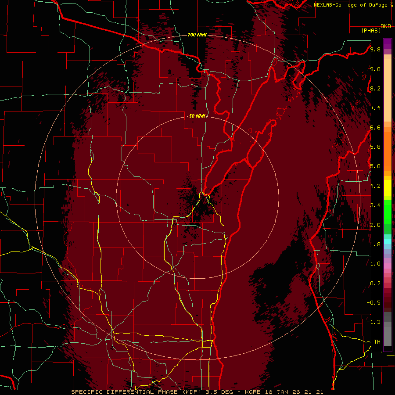395x395 pixels.
Task: Click the 3.4 legend value
Action: 375,205
